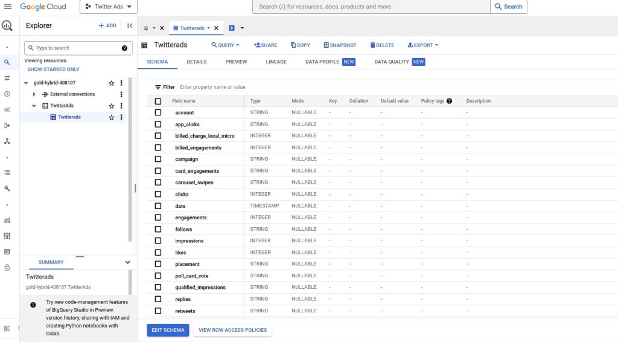Check the retweets field checkbox
618x342 pixels.
[158, 311]
